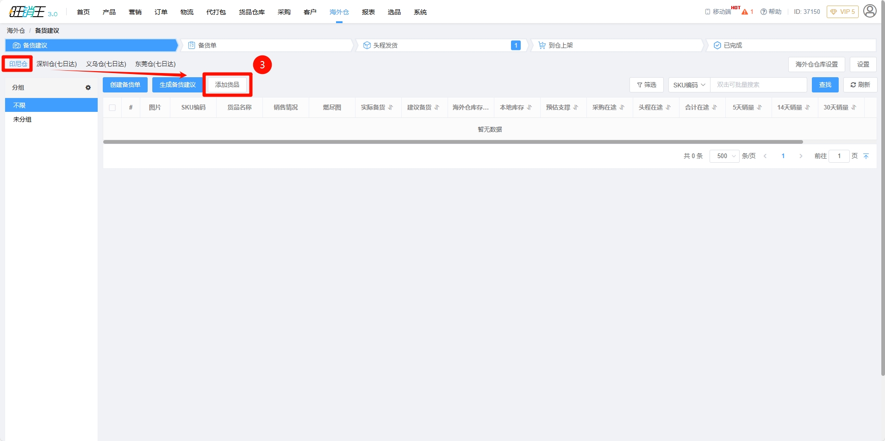Click the back-to-top arrow in pagination
Screen dimensions: 885x441
point(866,156)
